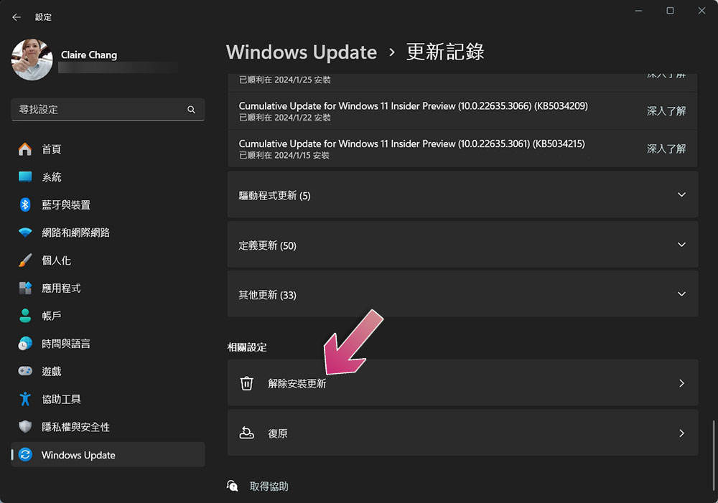This screenshot has width=718, height=503.
Task: Click the trash icon beside 解除安裝更新
Action: (246, 384)
